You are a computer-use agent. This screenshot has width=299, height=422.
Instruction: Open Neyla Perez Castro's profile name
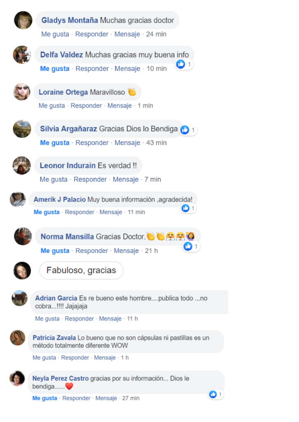coord(60,378)
